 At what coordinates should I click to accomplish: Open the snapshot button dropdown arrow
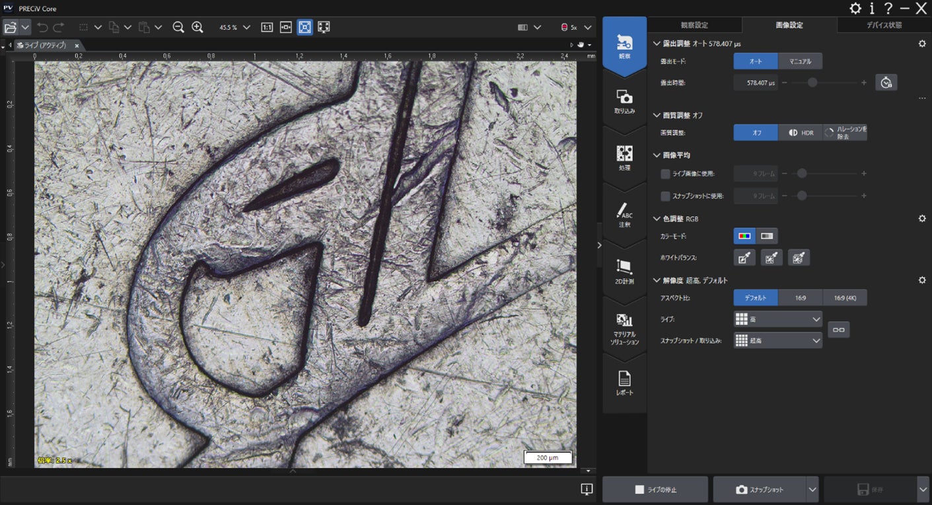coord(812,490)
